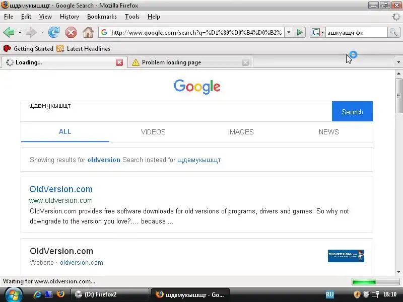Open the Edit menu
Viewport: 403px width, 302px height.
click(26, 17)
